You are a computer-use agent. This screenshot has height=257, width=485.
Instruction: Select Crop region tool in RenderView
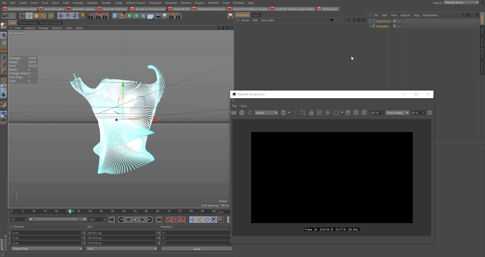click(x=303, y=113)
